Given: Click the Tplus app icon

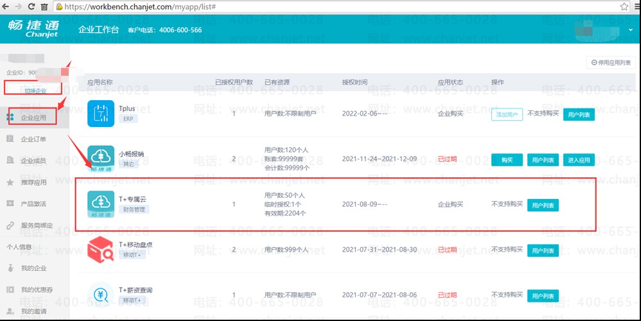Looking at the screenshot, I should [101, 114].
